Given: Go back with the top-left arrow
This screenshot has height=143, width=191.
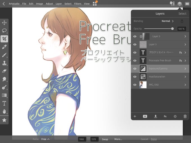Looking at the screenshot, I should click(4, 4).
